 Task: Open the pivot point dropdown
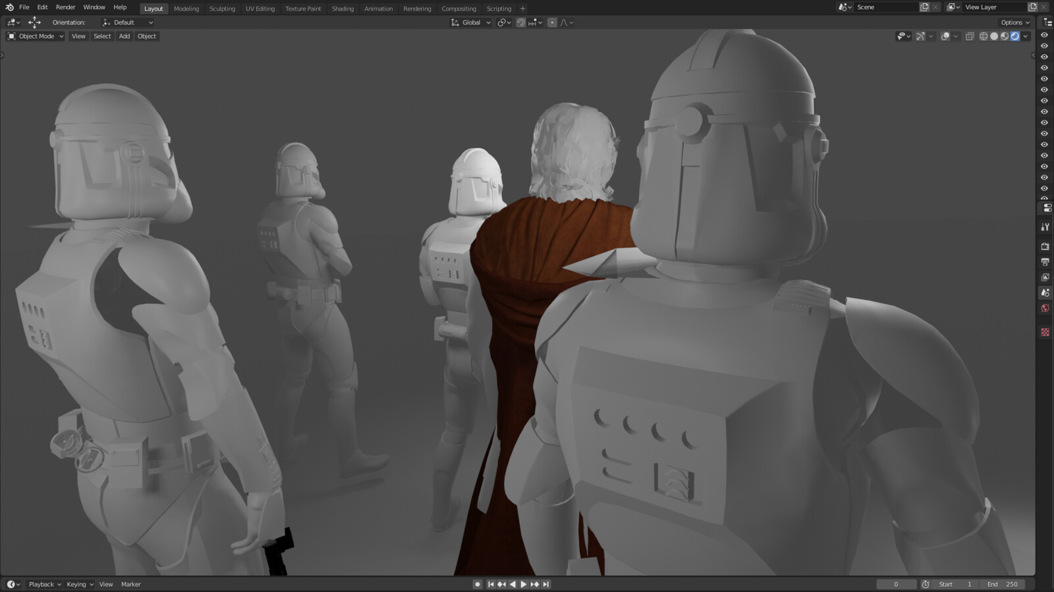pos(504,22)
